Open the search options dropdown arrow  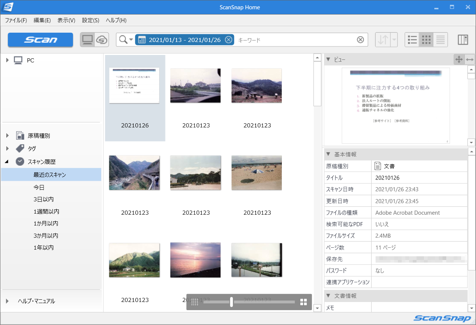pyautogui.click(x=131, y=39)
